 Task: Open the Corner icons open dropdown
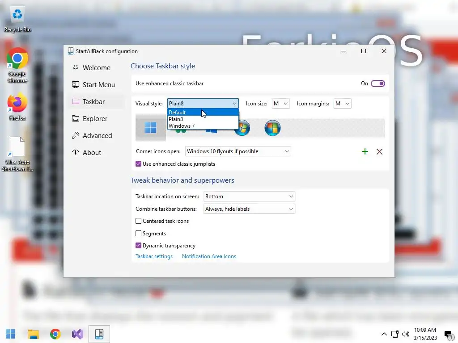(238, 151)
